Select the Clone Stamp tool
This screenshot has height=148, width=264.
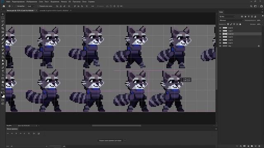(x=3, y=46)
